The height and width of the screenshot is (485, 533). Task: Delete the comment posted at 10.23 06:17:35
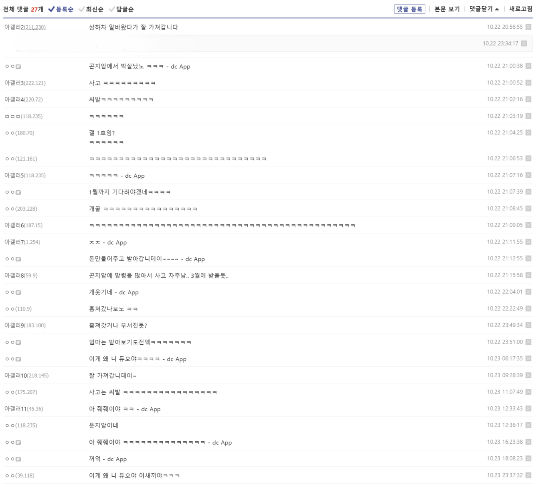528,358
